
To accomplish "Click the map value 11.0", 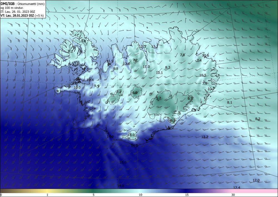I will click(x=146, y=67).
